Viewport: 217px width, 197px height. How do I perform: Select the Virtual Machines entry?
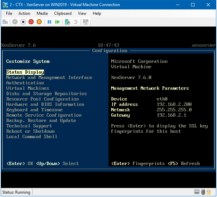point(28,88)
